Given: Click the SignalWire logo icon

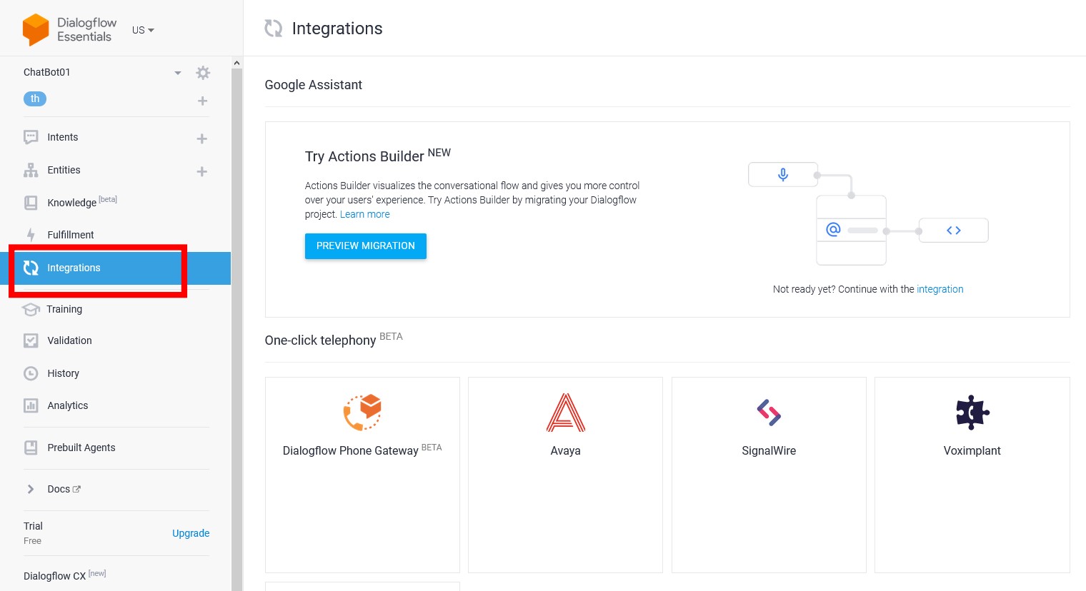Looking at the screenshot, I should point(769,413).
